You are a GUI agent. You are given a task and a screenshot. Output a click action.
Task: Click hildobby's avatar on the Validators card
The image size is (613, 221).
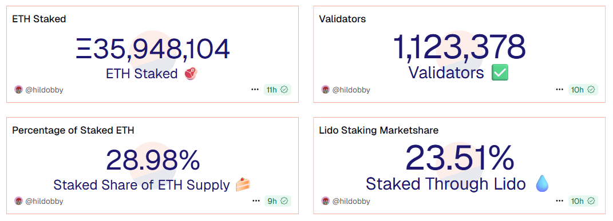click(x=326, y=90)
